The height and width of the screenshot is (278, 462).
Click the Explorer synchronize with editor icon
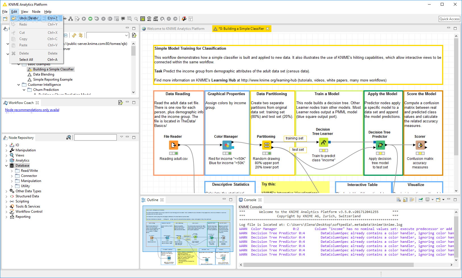tap(81, 35)
